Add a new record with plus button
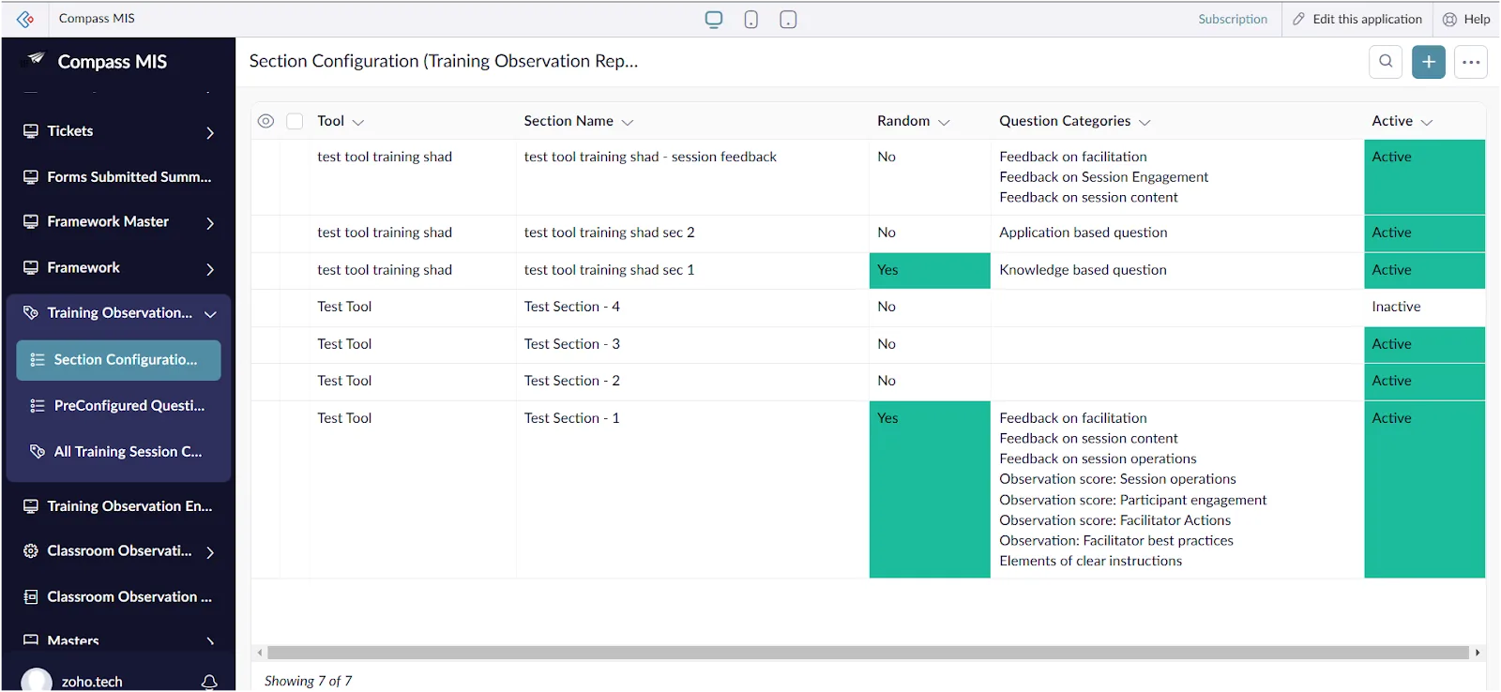Image resolution: width=1501 pixels, height=692 pixels. click(1429, 62)
